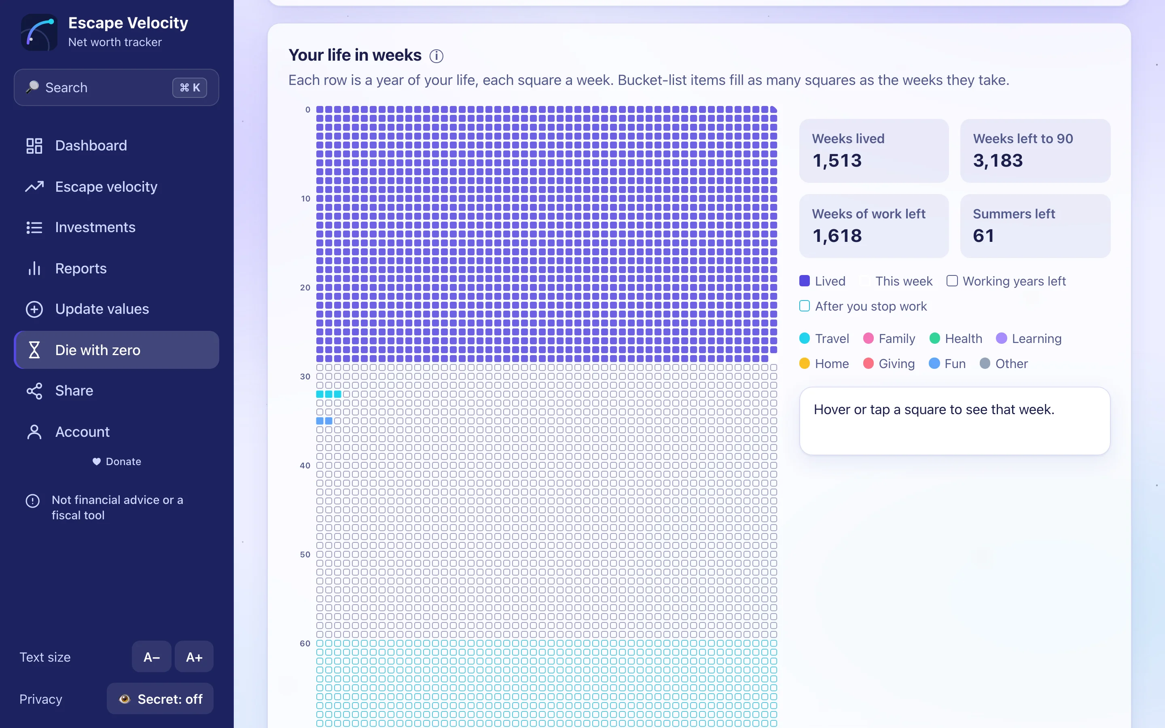Click the Weeks of work left card

tap(874, 226)
